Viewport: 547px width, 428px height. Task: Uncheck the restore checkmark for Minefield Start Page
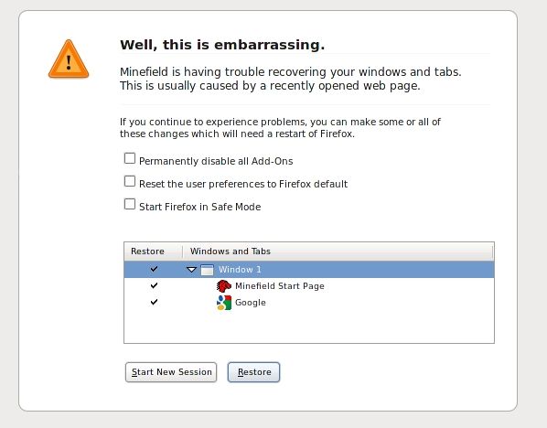pyautogui.click(x=154, y=285)
